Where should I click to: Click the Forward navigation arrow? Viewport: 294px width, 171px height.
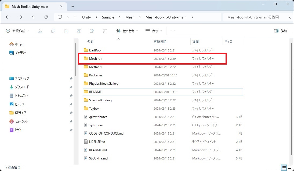20,17
